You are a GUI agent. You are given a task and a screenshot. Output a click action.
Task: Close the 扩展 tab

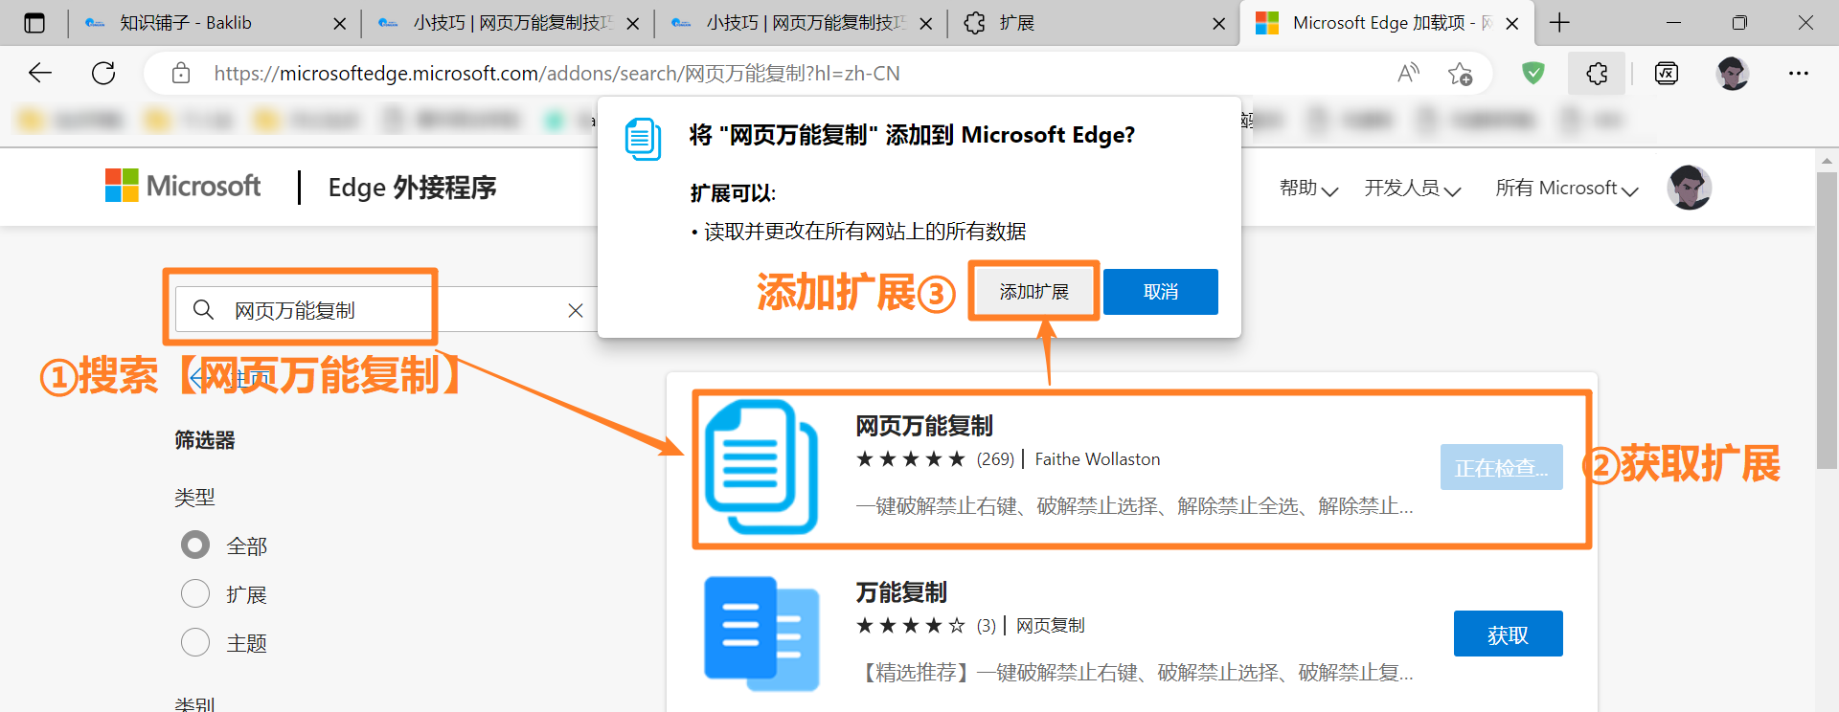click(x=1218, y=24)
